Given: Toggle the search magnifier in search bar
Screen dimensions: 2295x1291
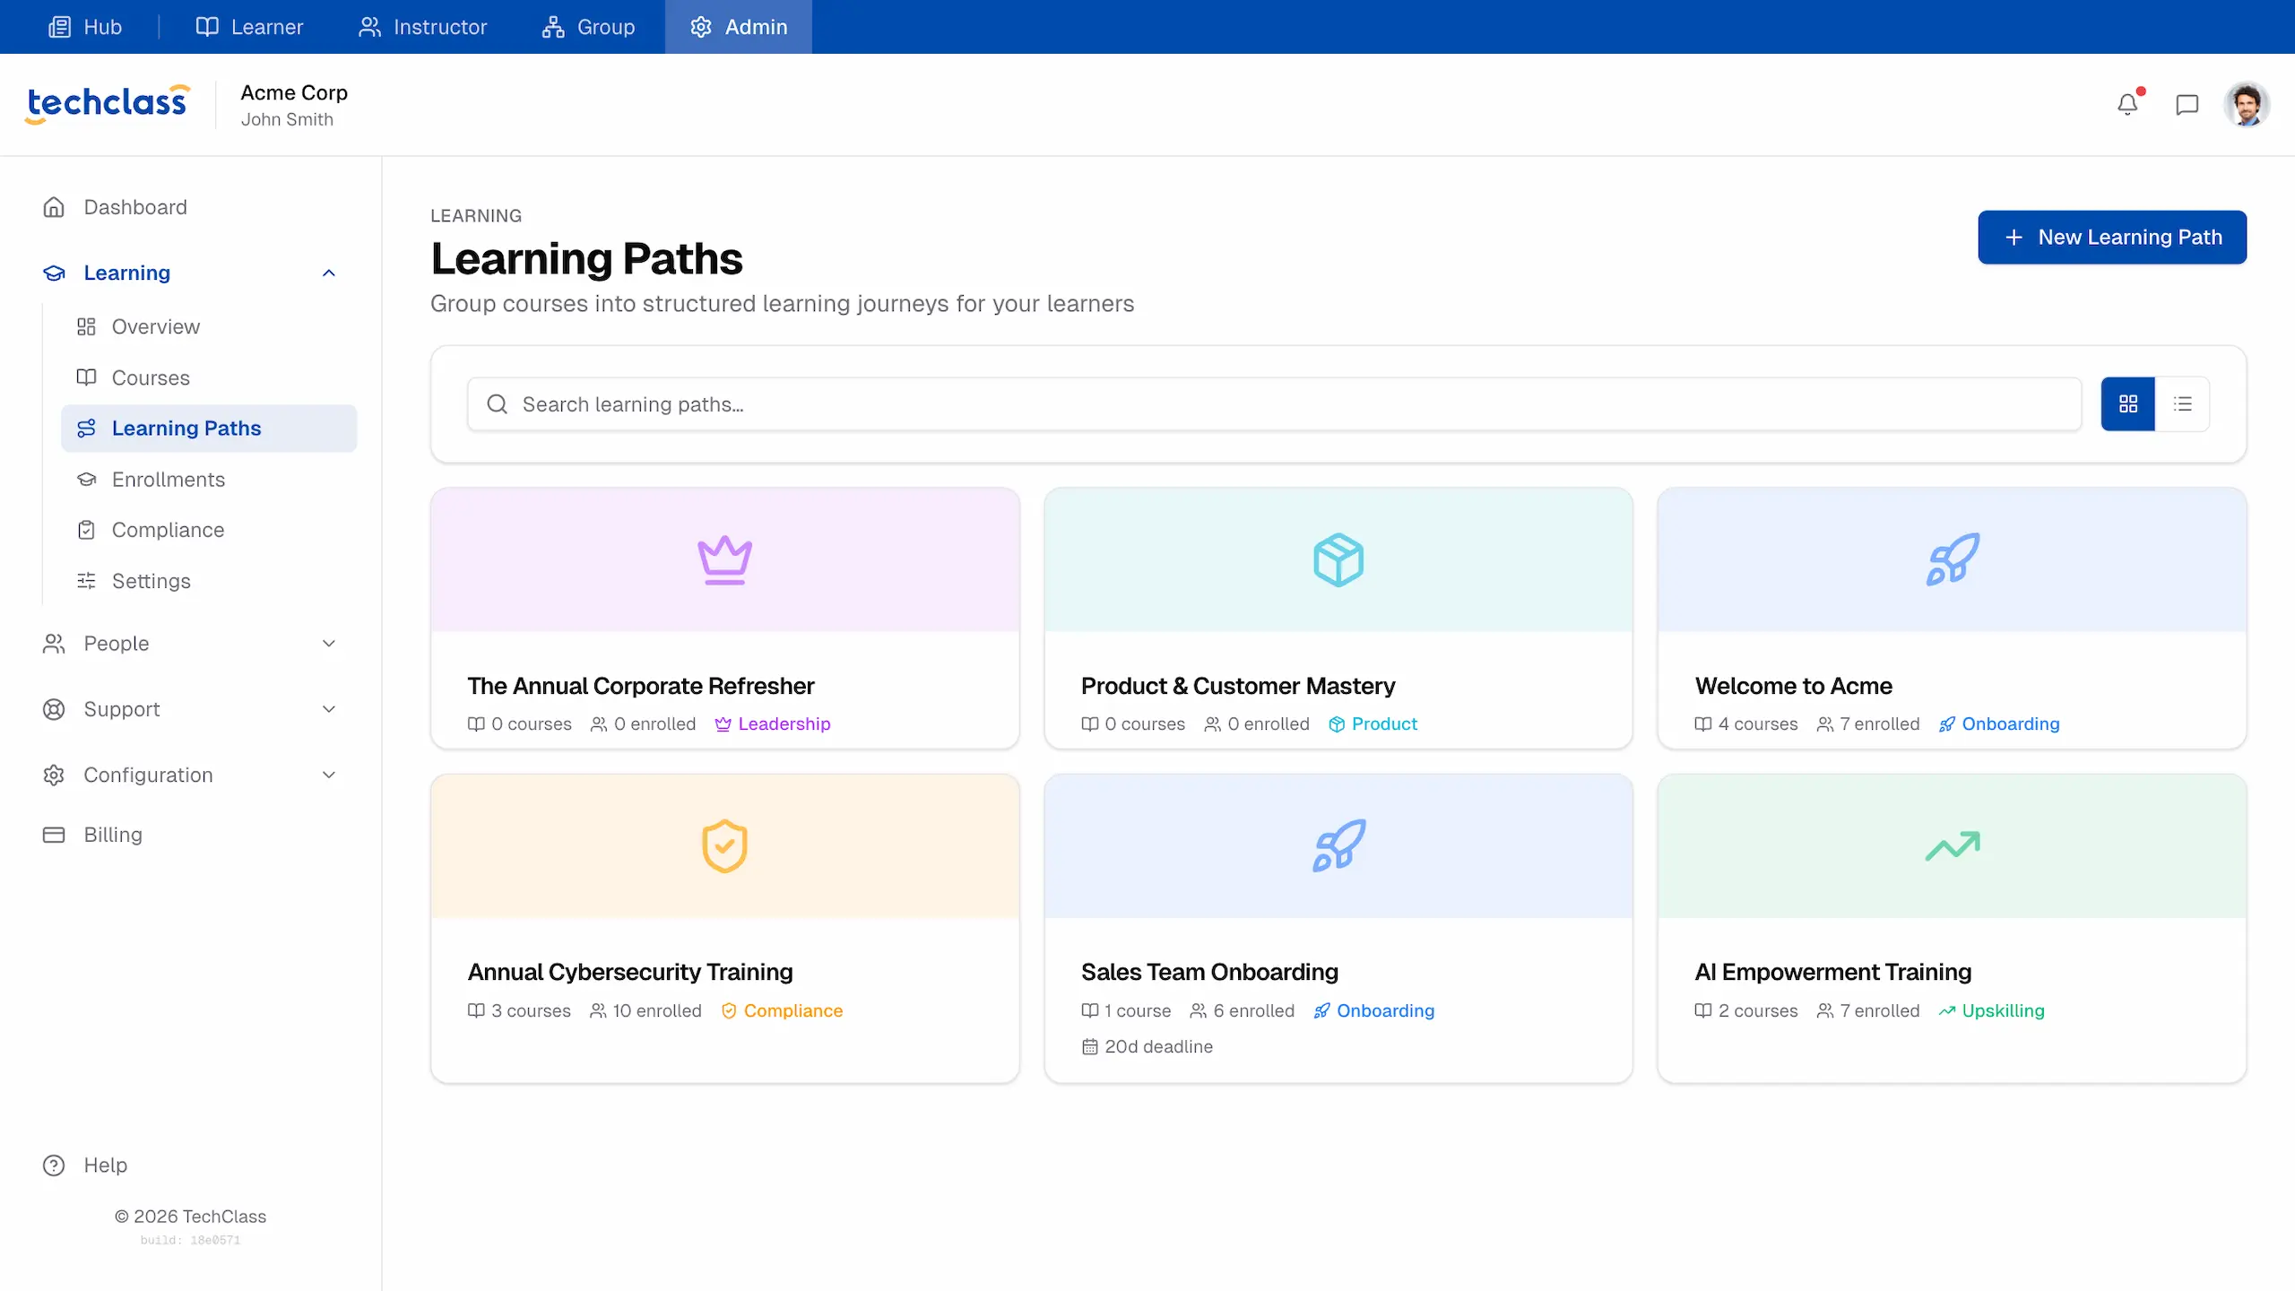Looking at the screenshot, I should pyautogui.click(x=497, y=404).
